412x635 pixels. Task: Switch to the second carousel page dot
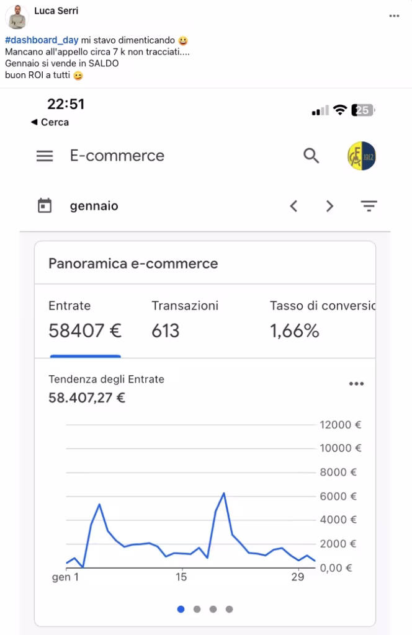point(197,609)
